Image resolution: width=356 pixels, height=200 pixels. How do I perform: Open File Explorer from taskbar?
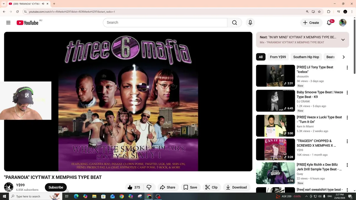point(94,196)
